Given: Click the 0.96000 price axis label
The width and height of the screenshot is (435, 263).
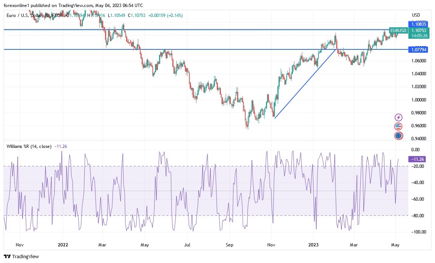Looking at the screenshot, I should 419,126.
